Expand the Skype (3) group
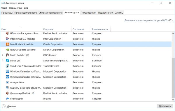The width and height of the screenshot is (175, 111). tap(3, 61)
